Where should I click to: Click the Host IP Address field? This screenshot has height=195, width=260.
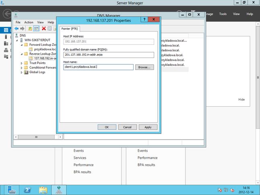[109, 41]
